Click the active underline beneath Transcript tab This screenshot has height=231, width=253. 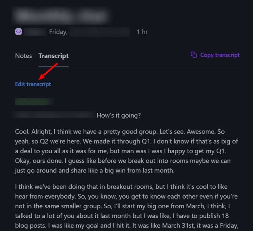(54, 66)
